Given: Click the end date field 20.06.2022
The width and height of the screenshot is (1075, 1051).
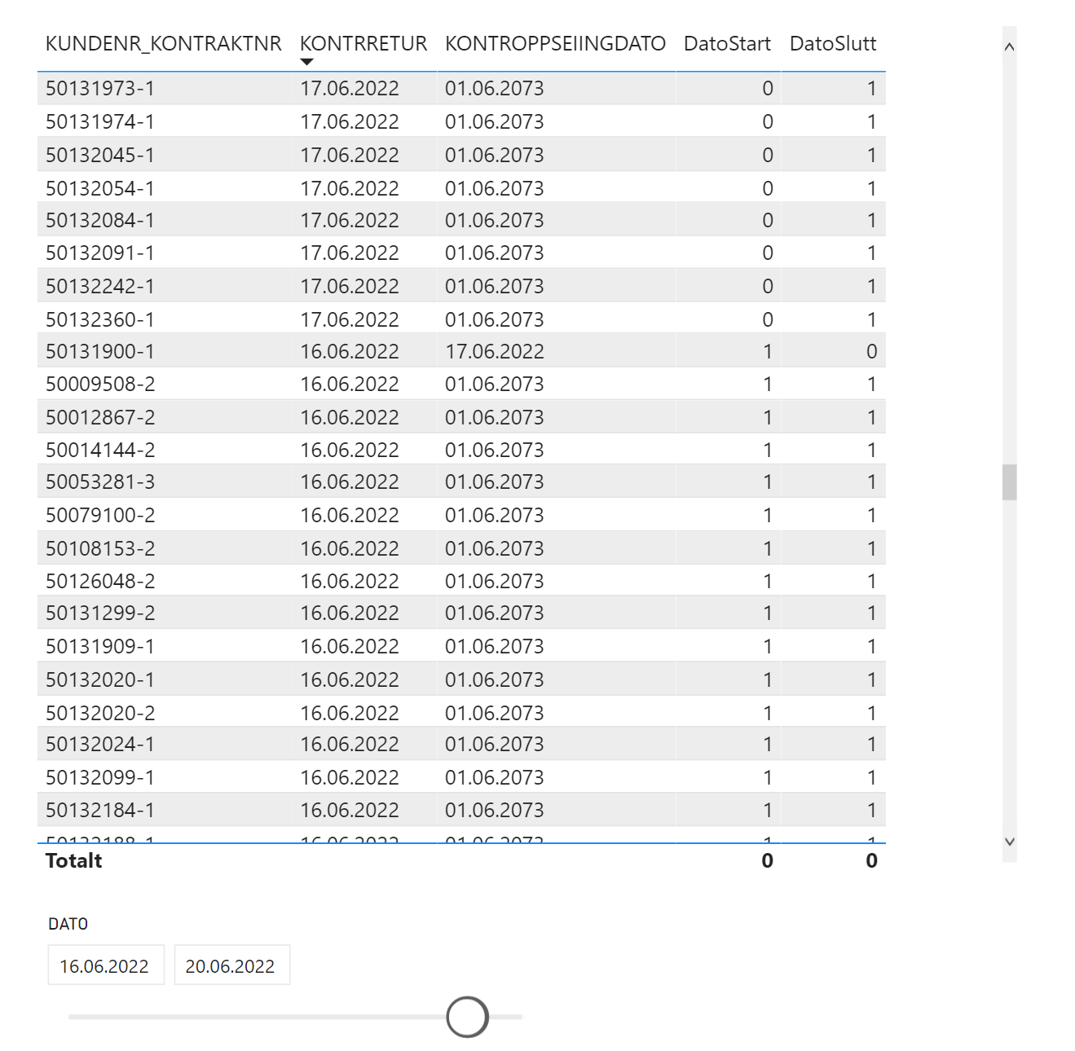Looking at the screenshot, I should tap(232, 965).
